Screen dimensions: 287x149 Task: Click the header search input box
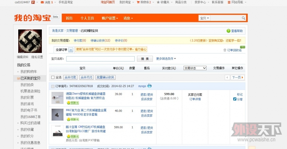coord(226,18)
